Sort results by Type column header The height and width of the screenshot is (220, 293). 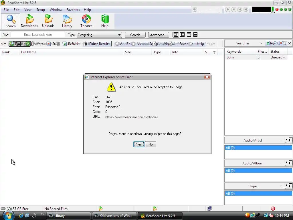pos(161,52)
